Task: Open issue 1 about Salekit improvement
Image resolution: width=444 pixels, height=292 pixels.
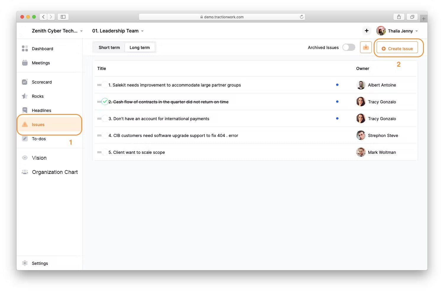Action: [x=175, y=85]
